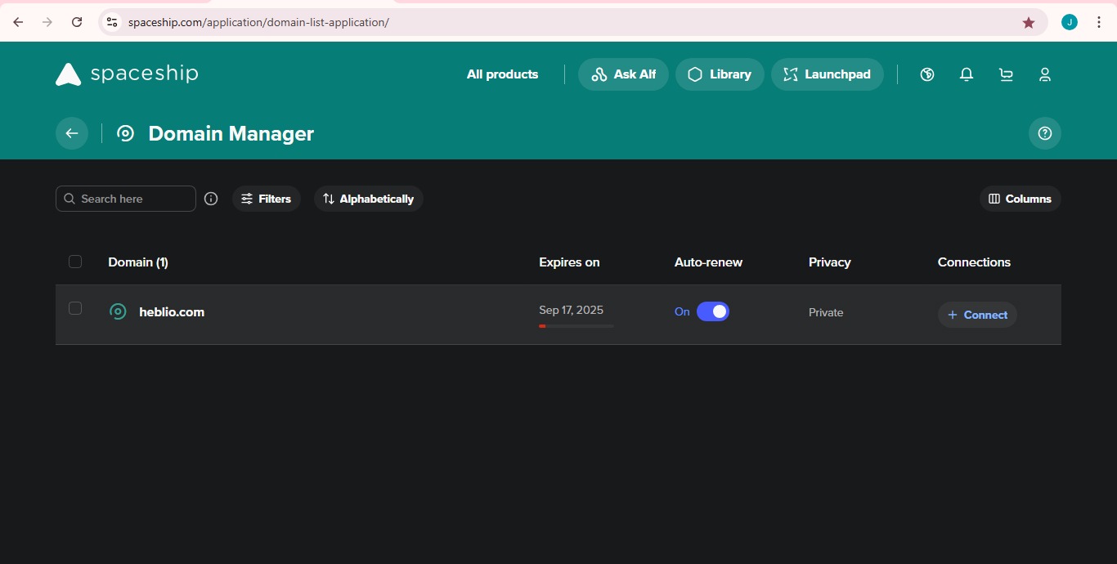Click the Auto-renew column header
The image size is (1117, 564).
[708, 262]
